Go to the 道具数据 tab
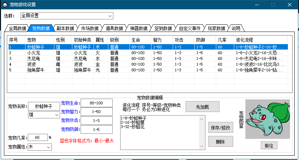This screenshot has width=299, height=160. [114, 28]
